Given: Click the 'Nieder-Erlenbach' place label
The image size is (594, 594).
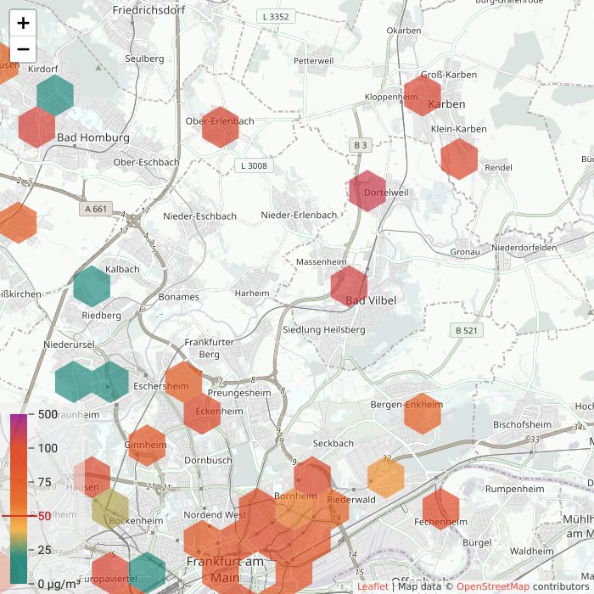Looking at the screenshot, I should [x=299, y=216].
